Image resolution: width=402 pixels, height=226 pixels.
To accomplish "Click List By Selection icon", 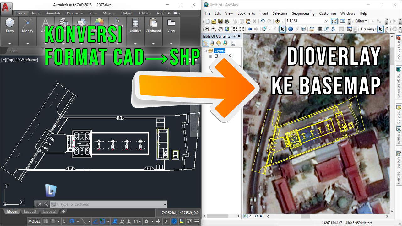I will (x=225, y=43).
